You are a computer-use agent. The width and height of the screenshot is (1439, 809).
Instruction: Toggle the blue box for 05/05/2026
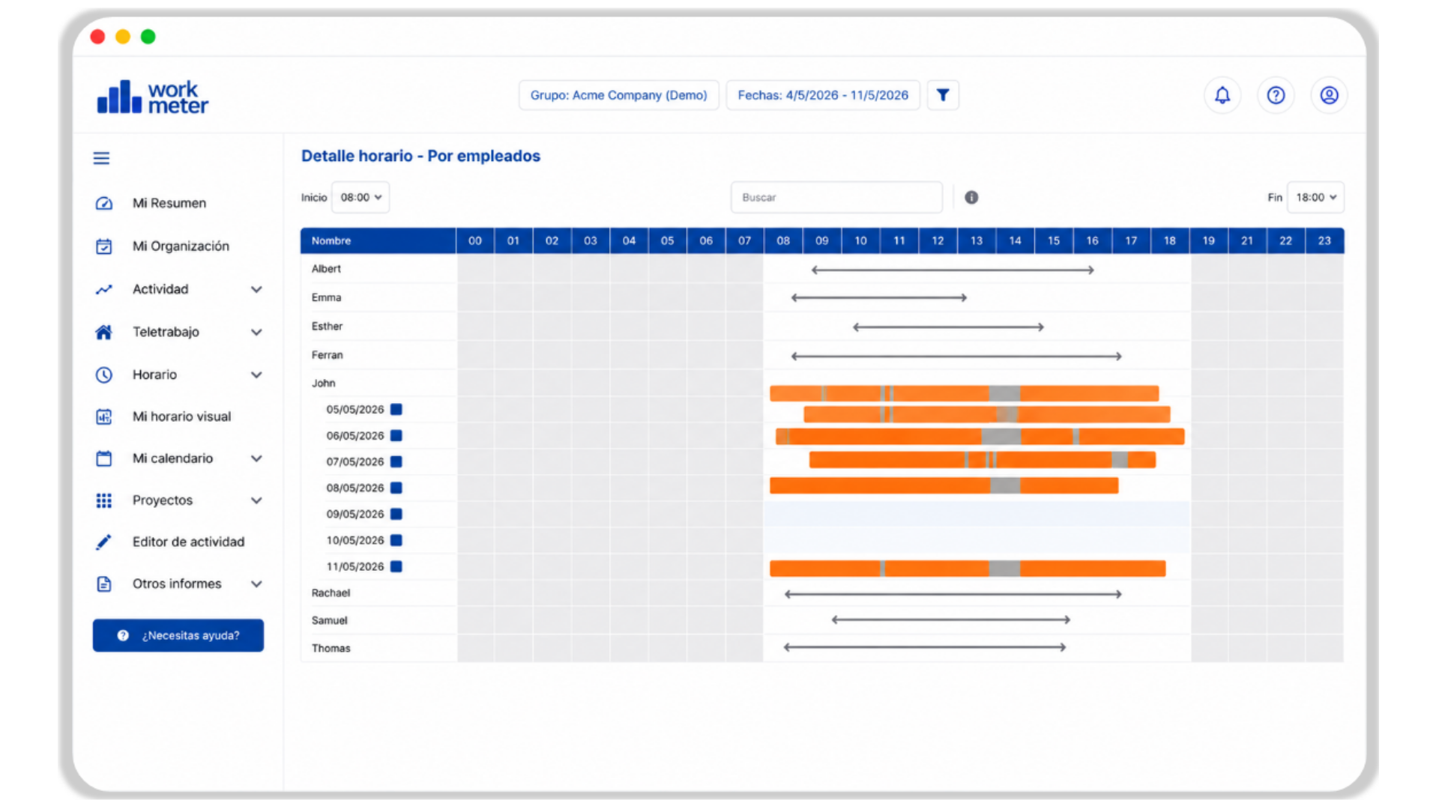coord(396,409)
